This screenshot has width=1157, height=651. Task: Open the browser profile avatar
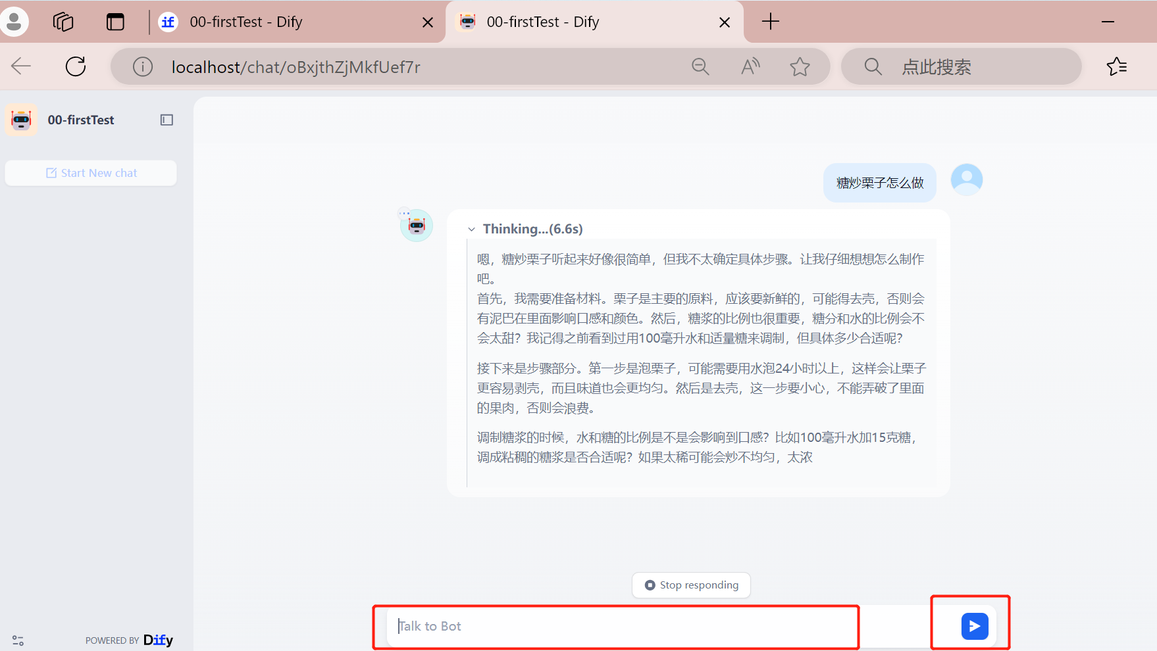click(x=14, y=21)
